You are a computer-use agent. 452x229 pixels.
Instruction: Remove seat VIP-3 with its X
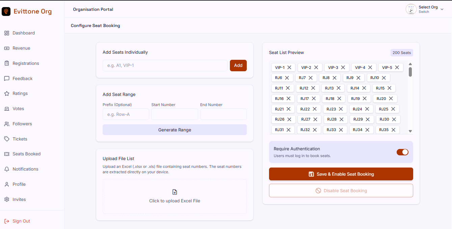343,68
